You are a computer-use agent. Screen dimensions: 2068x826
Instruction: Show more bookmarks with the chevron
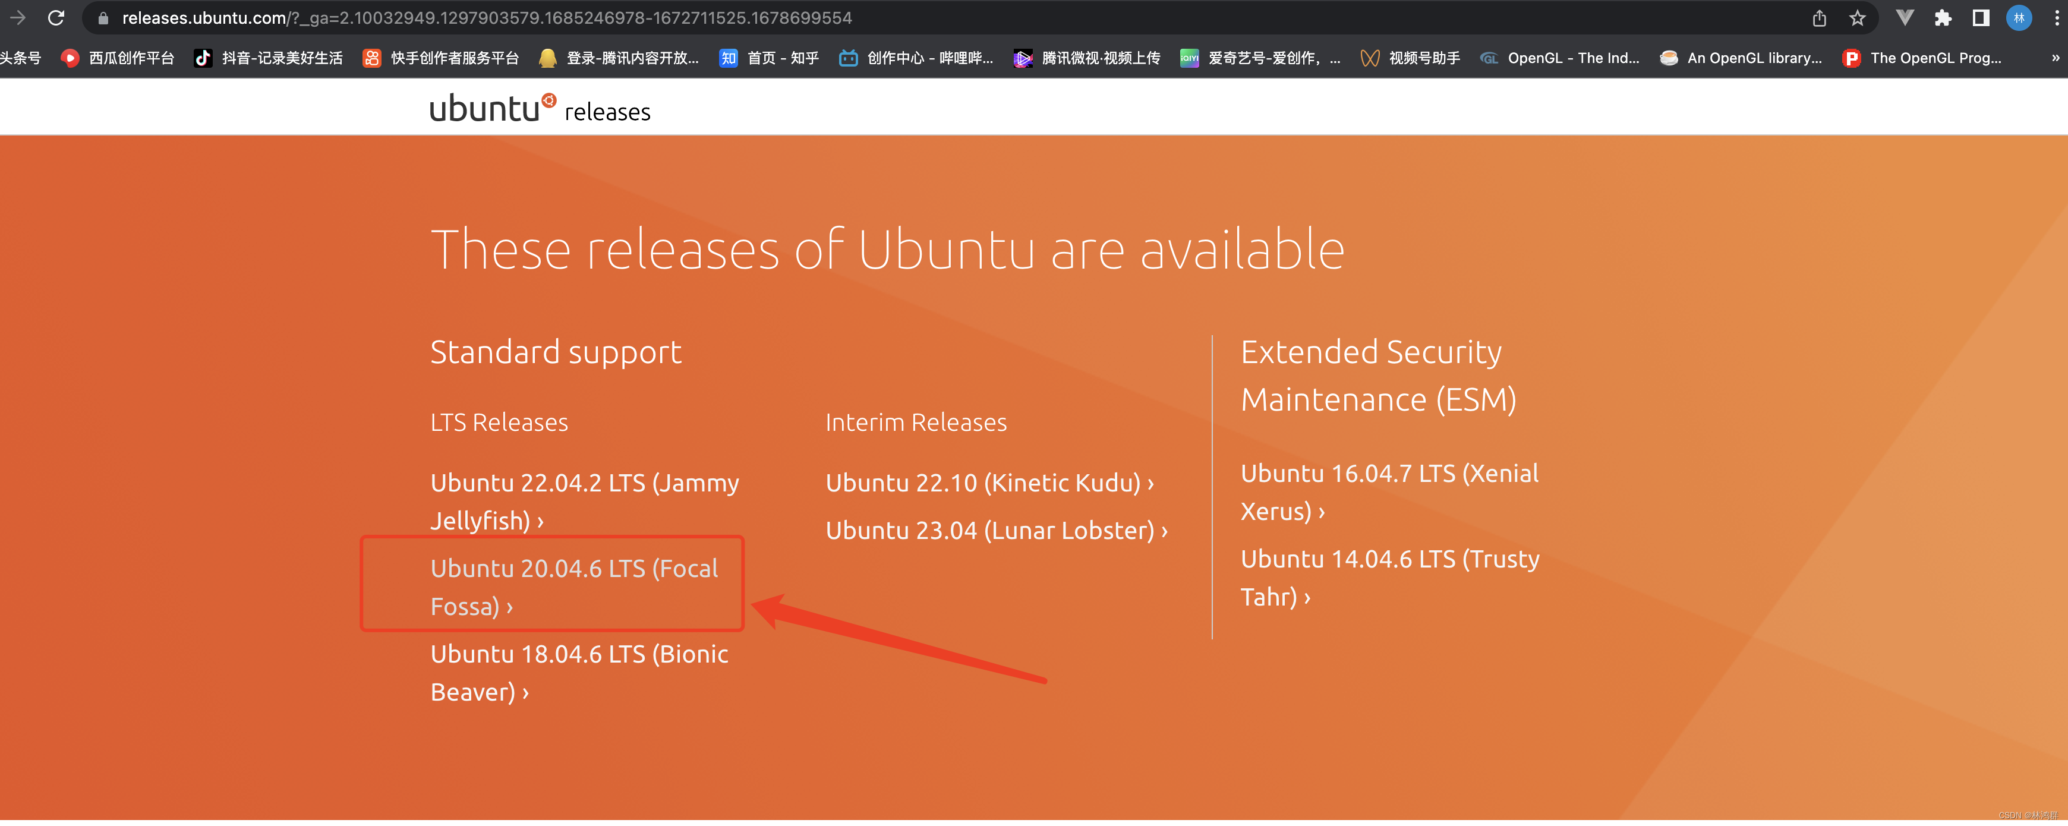click(2055, 58)
